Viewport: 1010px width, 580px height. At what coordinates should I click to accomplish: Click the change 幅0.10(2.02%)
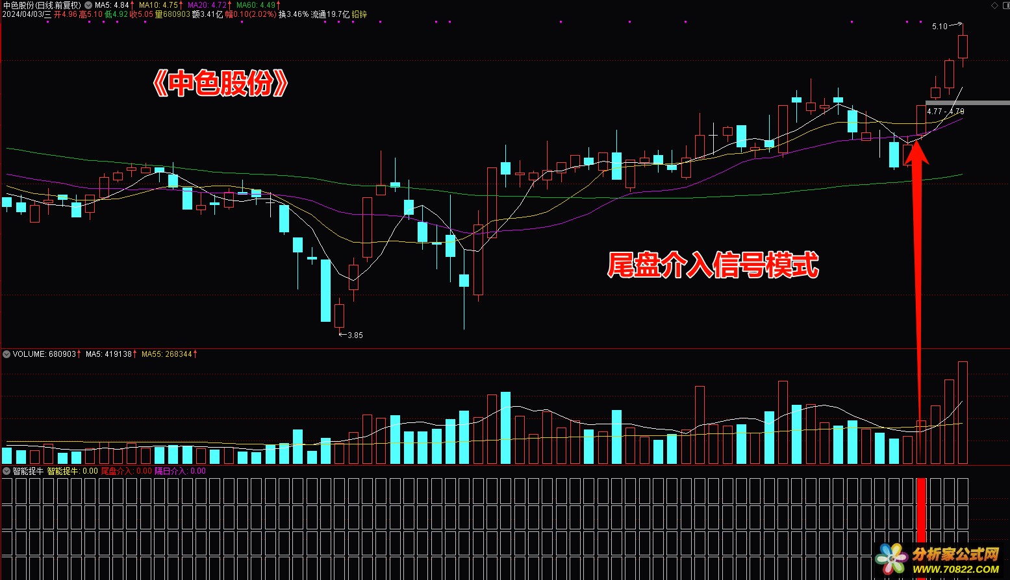coord(251,14)
